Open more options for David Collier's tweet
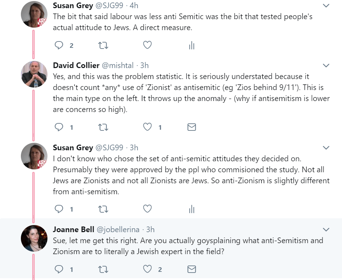 tap(326, 66)
